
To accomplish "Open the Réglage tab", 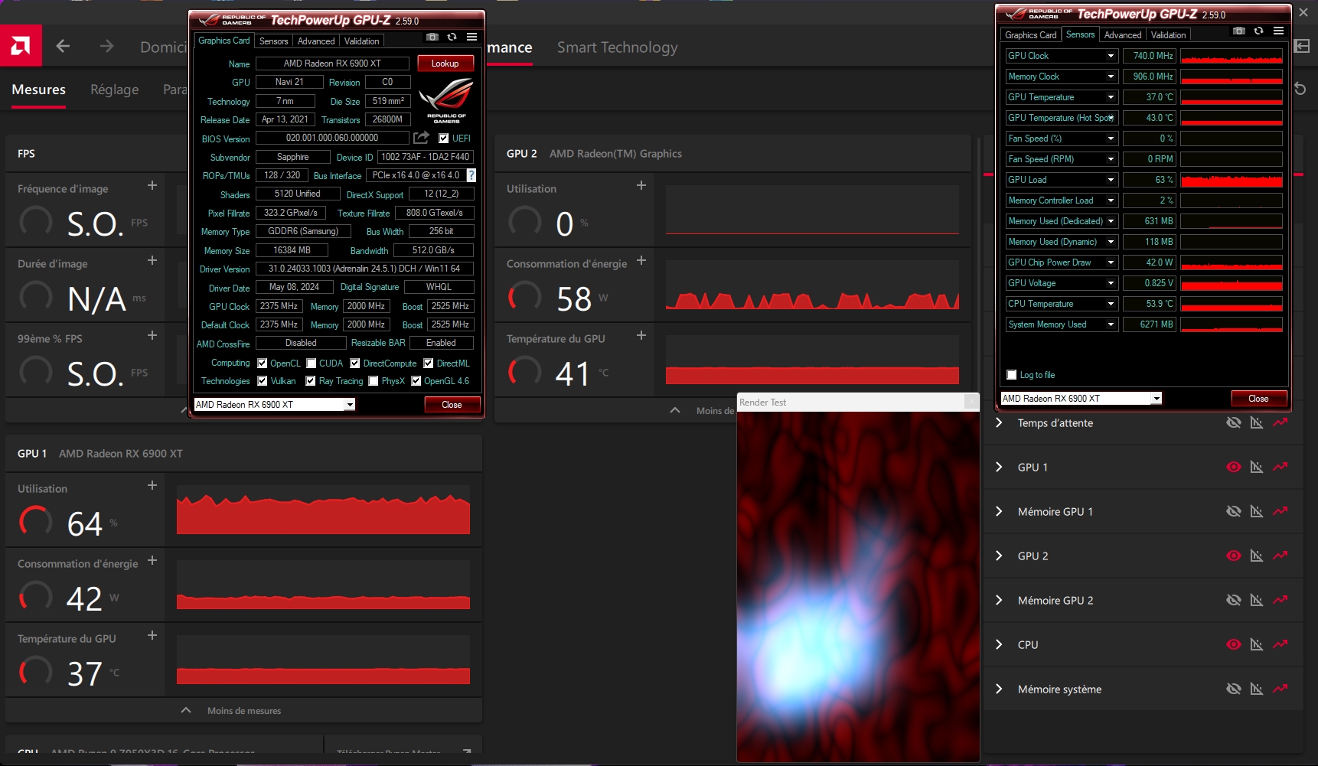I will 114,90.
